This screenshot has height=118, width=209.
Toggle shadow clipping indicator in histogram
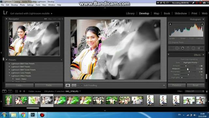pos(170,24)
